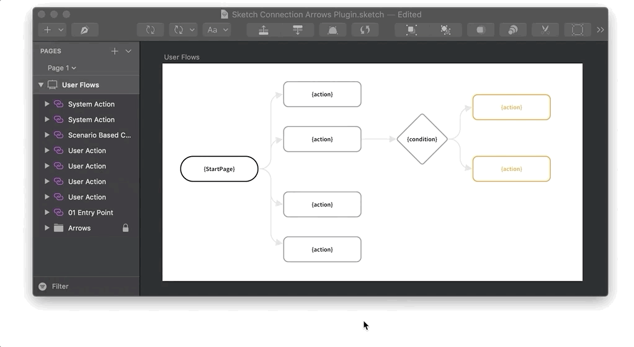
Task: Open the text styles dropdown chevron
Action: [x=226, y=30]
